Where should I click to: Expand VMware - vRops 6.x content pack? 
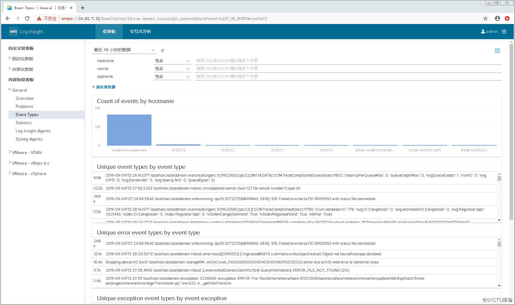click(10, 162)
